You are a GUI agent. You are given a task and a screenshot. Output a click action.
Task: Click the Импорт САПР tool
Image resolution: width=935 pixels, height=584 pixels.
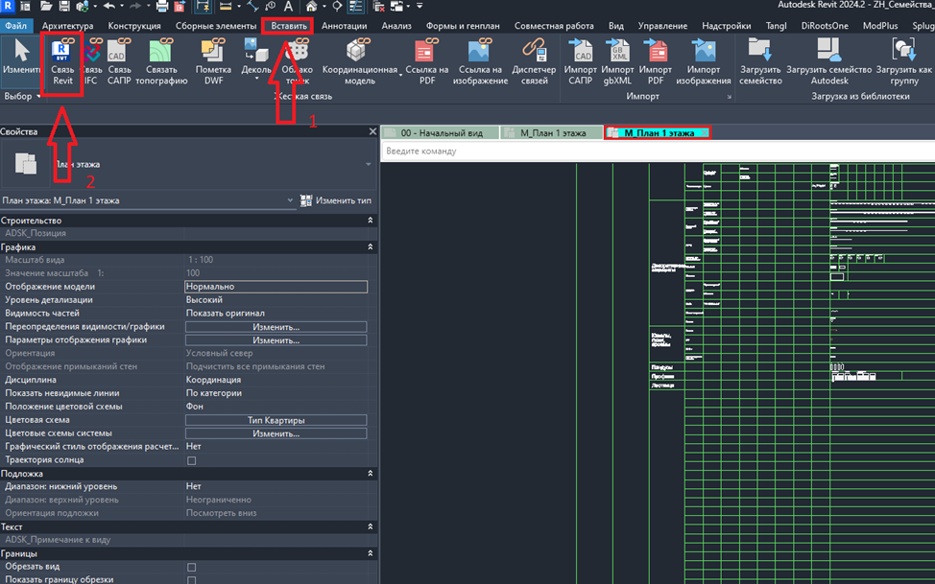click(580, 62)
